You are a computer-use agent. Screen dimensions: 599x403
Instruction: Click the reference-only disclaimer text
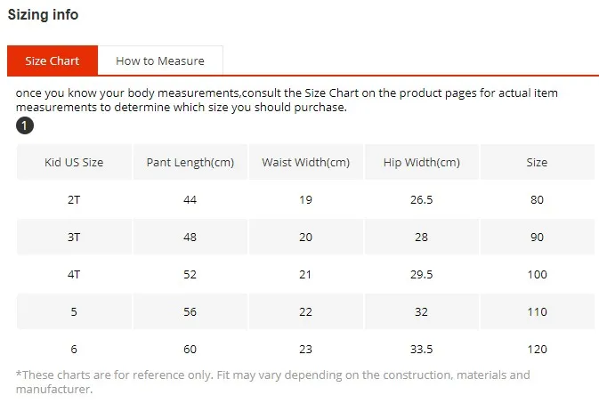(272, 382)
